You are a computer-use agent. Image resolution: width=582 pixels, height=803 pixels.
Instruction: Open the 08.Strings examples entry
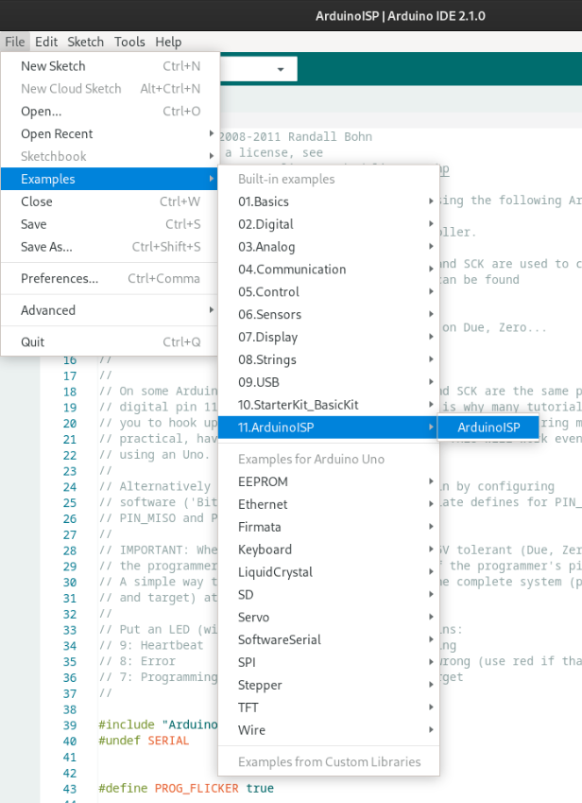coord(329,359)
